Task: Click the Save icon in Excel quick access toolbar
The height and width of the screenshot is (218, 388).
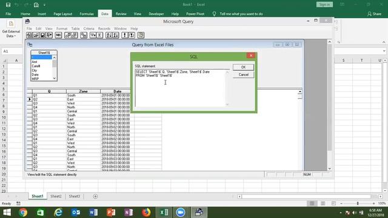Action: (8, 5)
